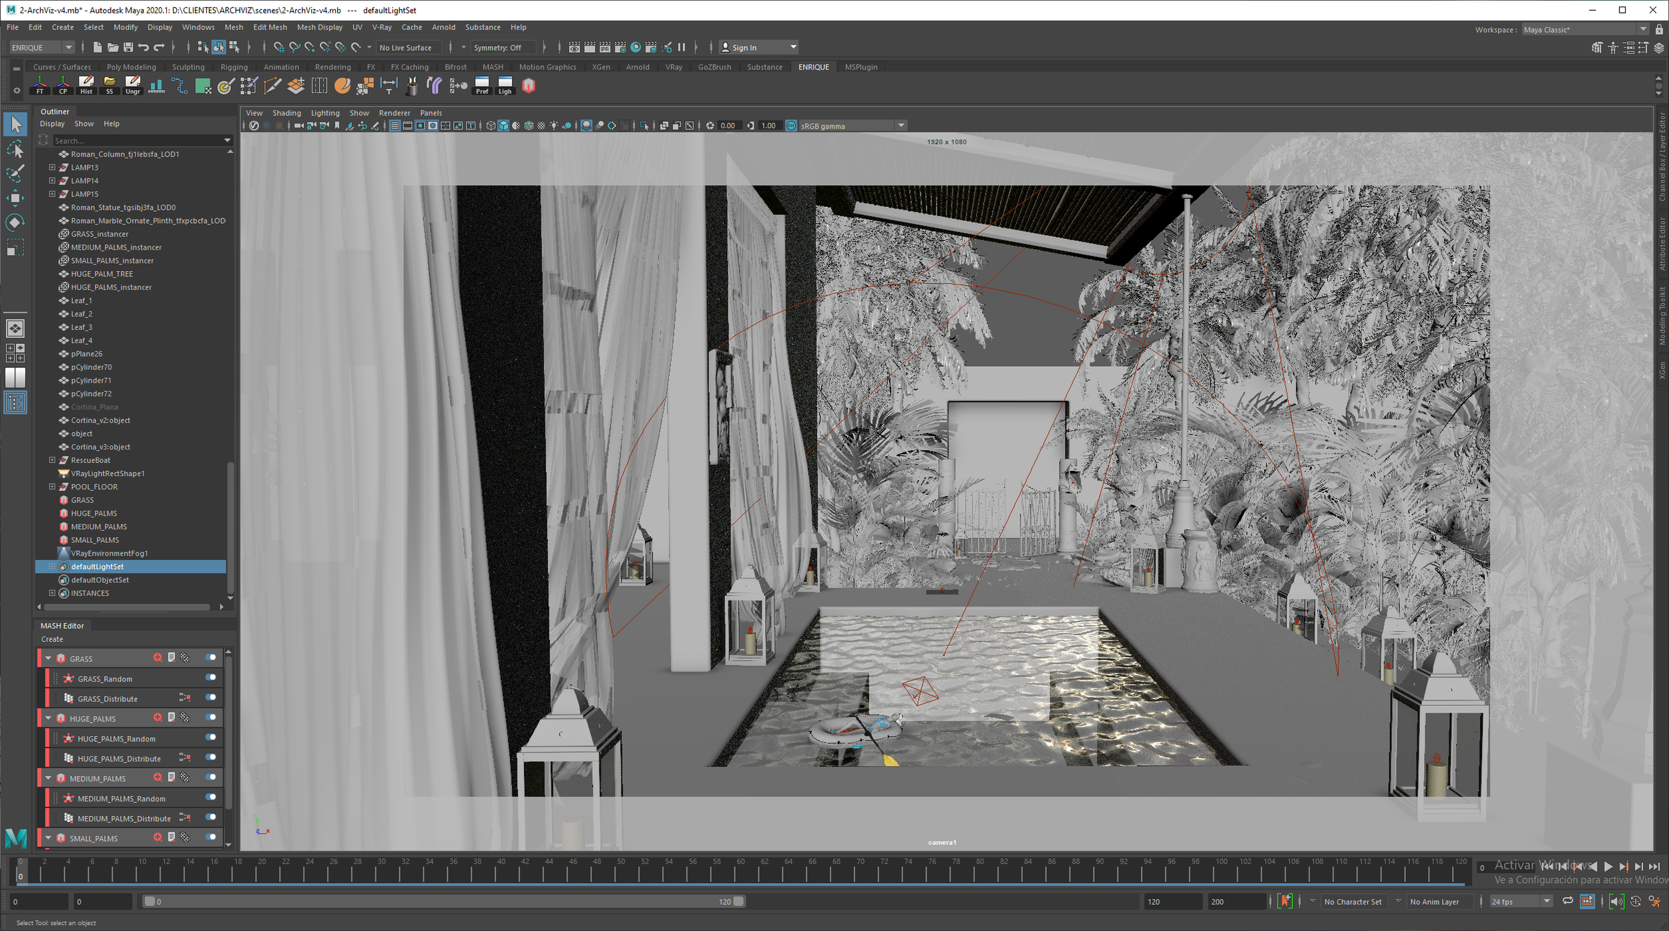Select the Rotate tool in toolbox
The height and width of the screenshot is (931, 1669).
pos(15,222)
